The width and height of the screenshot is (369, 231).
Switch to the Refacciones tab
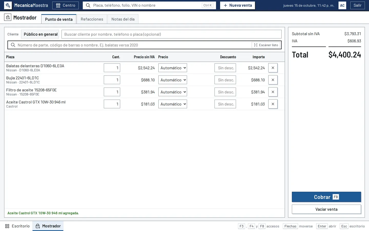point(92,19)
